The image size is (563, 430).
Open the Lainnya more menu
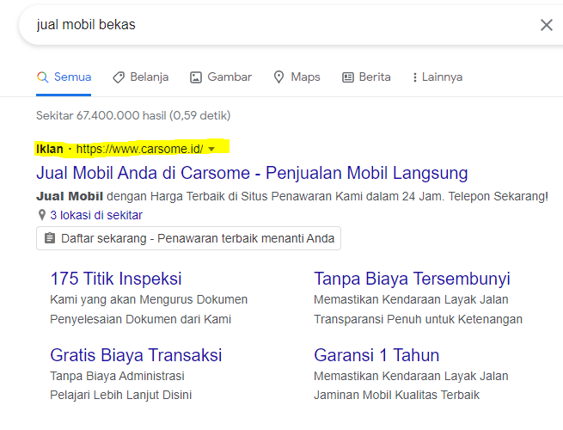tap(442, 77)
